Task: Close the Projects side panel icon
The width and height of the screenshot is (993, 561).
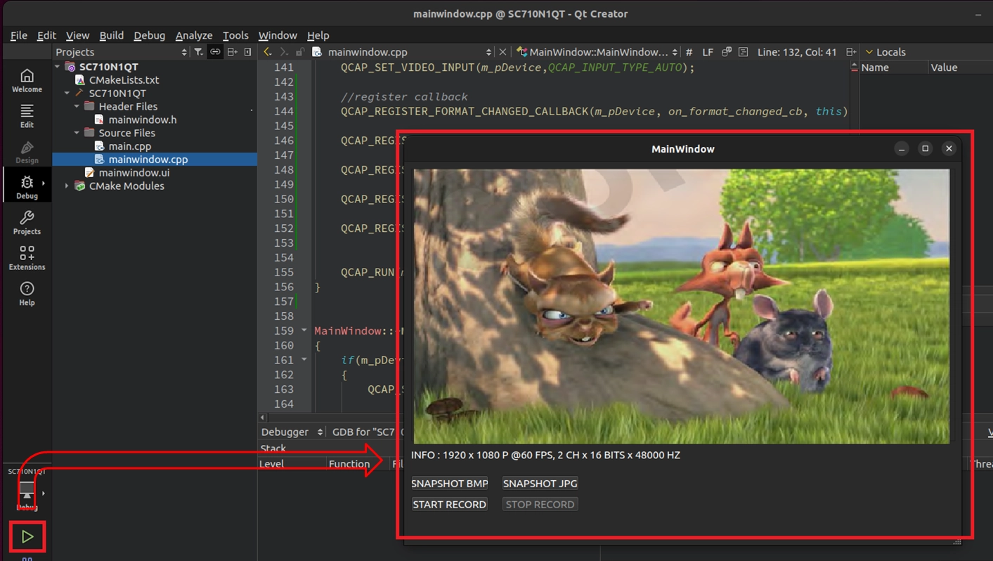Action: point(247,52)
